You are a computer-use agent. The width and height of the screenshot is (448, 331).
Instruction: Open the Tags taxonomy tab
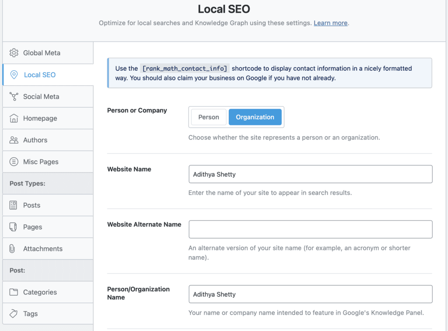[x=48, y=314]
